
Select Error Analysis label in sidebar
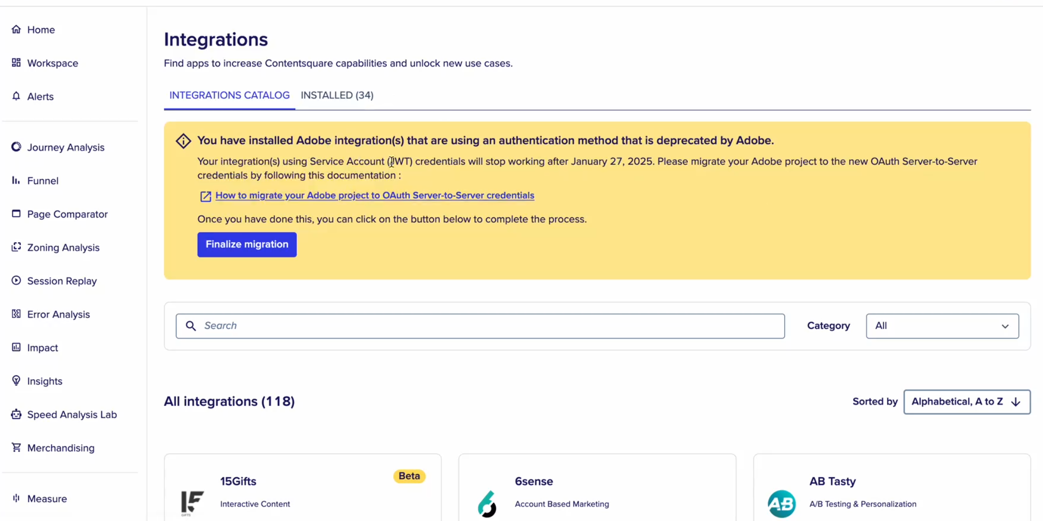[58, 315]
